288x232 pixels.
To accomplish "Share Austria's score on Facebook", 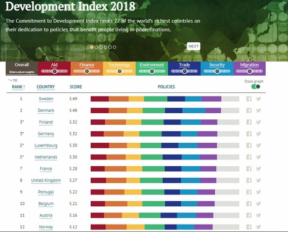I will tap(249, 215).
